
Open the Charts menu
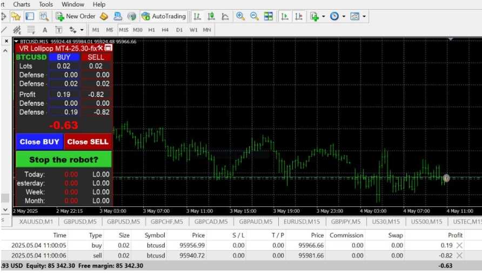[22, 4]
